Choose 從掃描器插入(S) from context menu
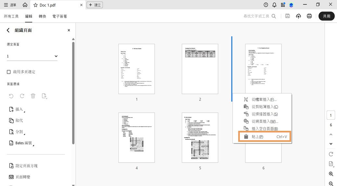Viewport: 337px width, 186px height. point(262,114)
